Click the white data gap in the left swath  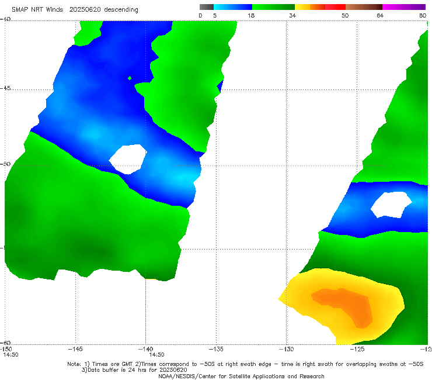click(128, 159)
